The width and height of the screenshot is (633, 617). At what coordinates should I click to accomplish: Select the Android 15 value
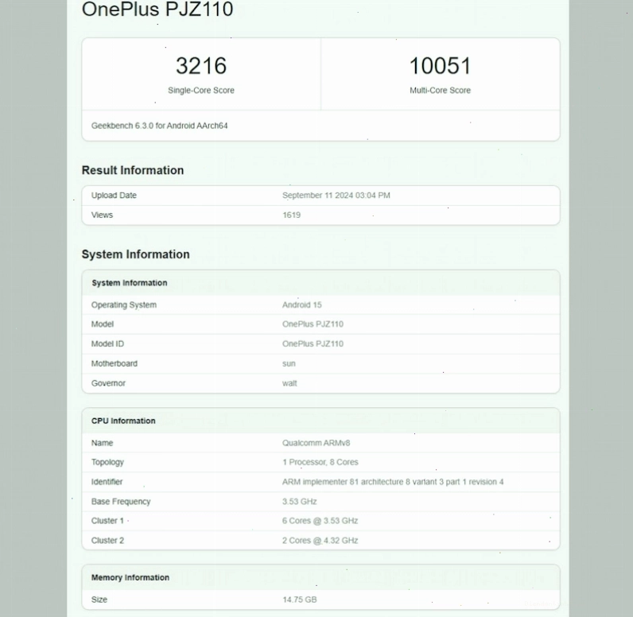(302, 305)
